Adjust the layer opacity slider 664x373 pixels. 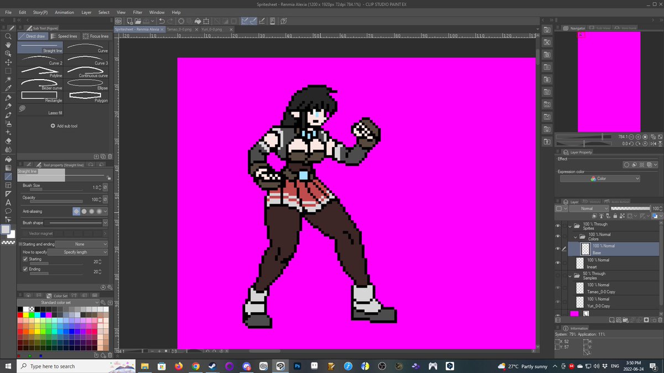[x=630, y=208]
